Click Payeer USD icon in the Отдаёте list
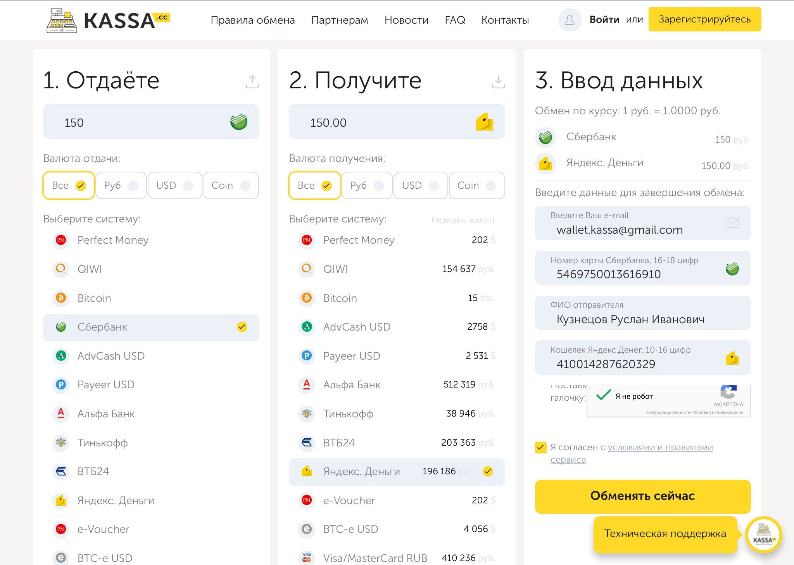 click(61, 384)
